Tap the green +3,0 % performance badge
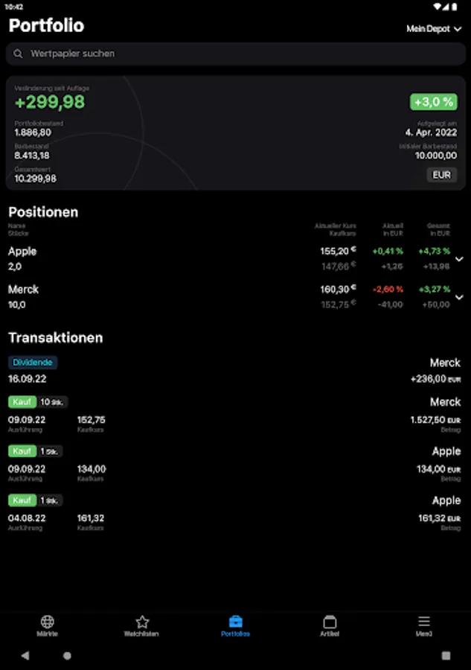471x670 pixels. (x=433, y=102)
